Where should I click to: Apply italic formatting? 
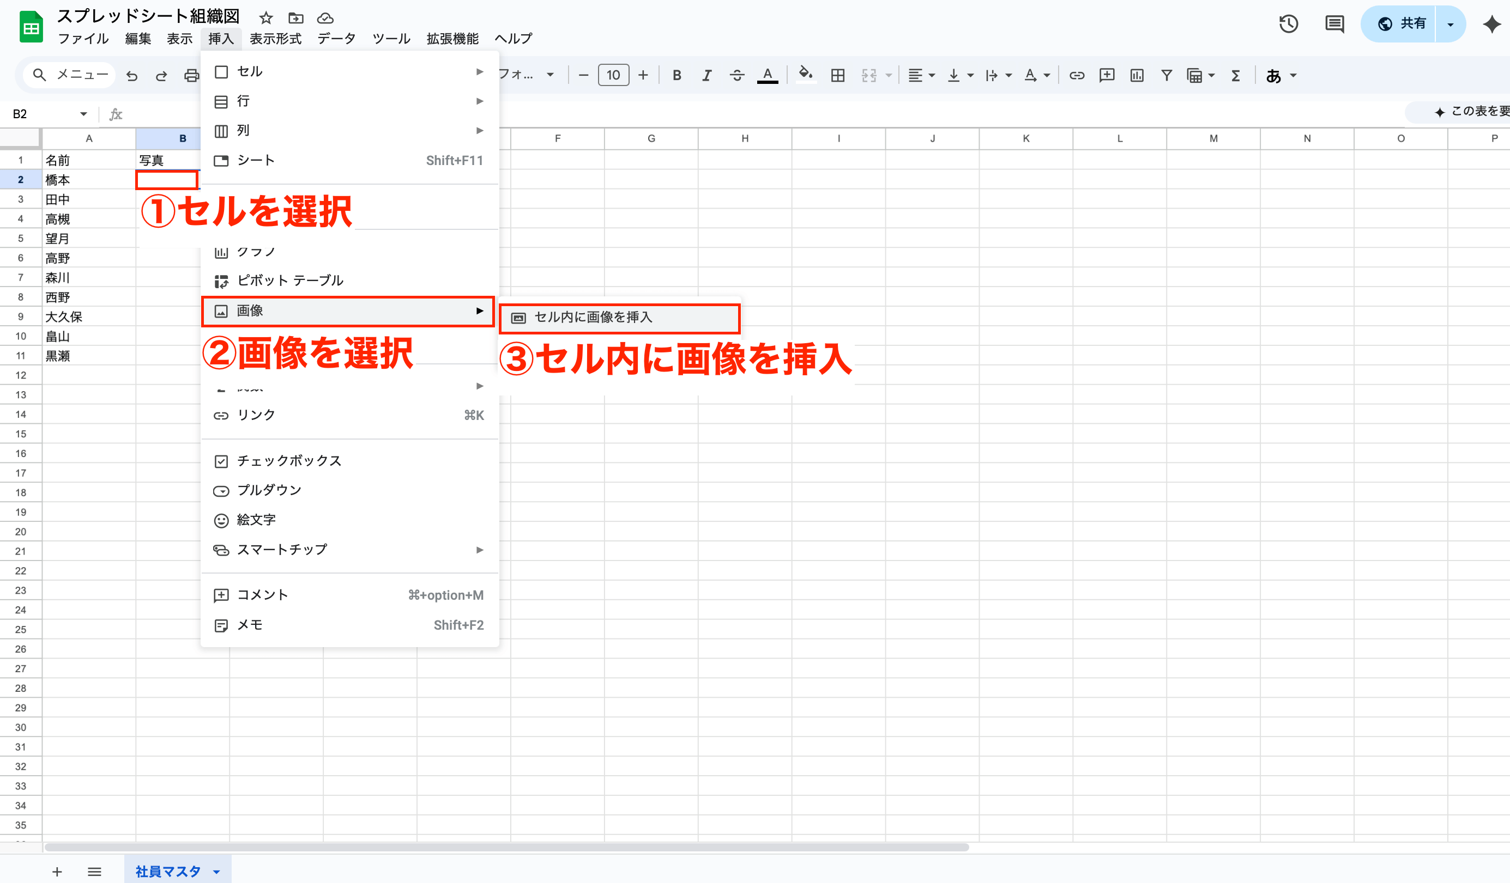[x=707, y=75]
